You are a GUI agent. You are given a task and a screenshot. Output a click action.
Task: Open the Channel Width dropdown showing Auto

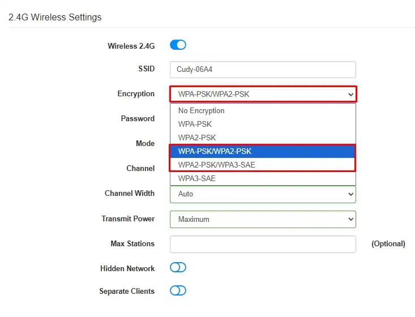coord(263,194)
